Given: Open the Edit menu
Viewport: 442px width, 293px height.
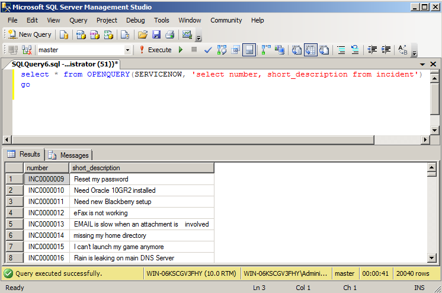Looking at the screenshot, I should pyautogui.click(x=32, y=20).
